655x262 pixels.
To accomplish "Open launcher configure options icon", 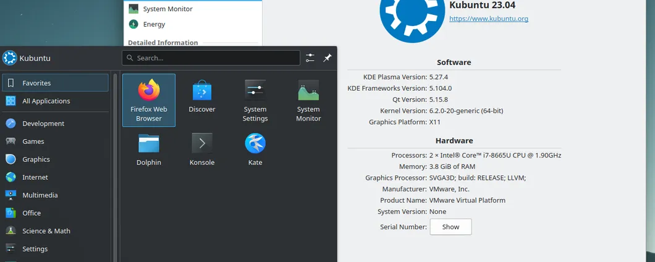I will point(310,58).
